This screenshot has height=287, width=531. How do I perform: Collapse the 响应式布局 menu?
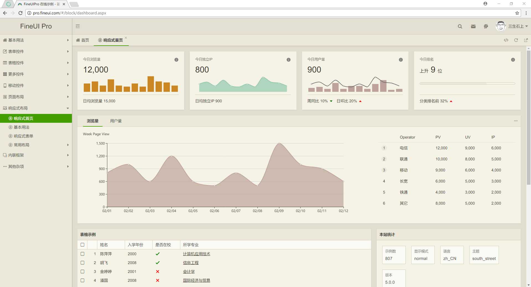pyautogui.click(x=36, y=108)
